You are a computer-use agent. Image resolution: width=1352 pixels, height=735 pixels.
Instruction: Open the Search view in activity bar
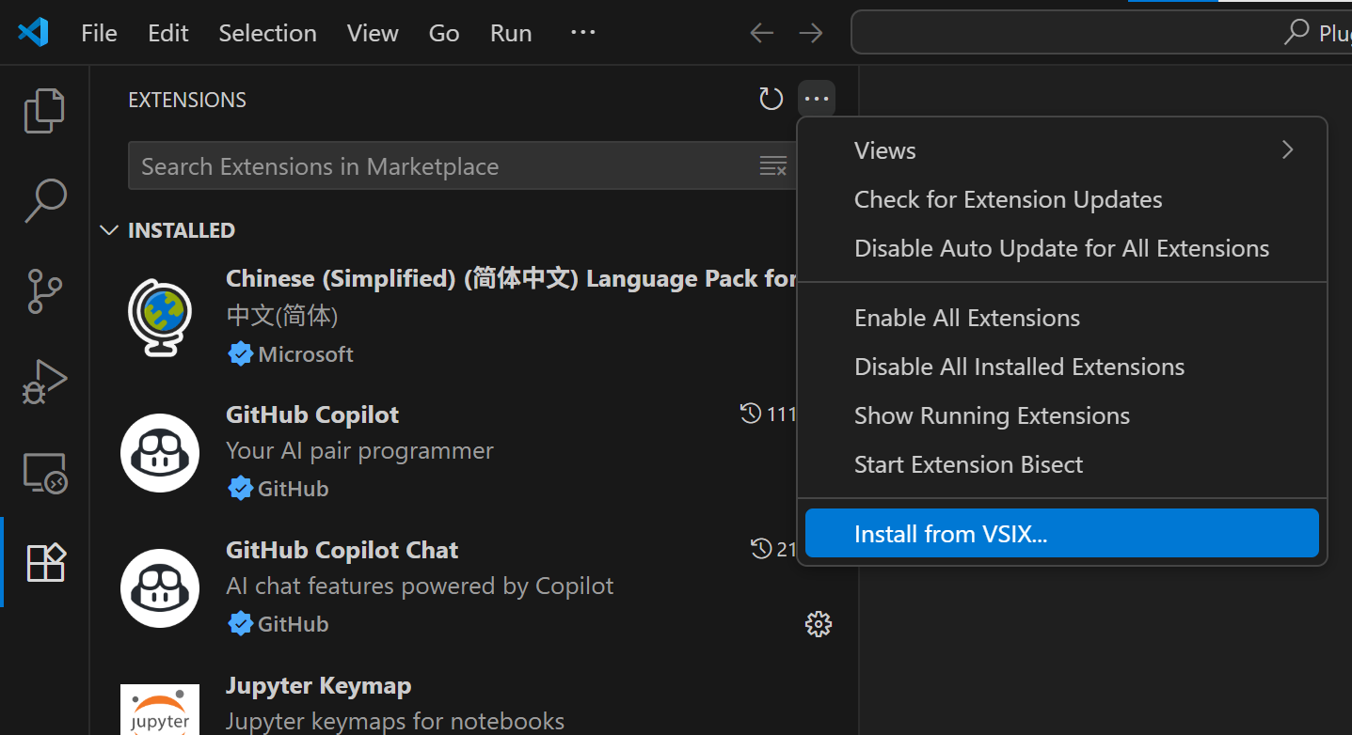[x=44, y=200]
